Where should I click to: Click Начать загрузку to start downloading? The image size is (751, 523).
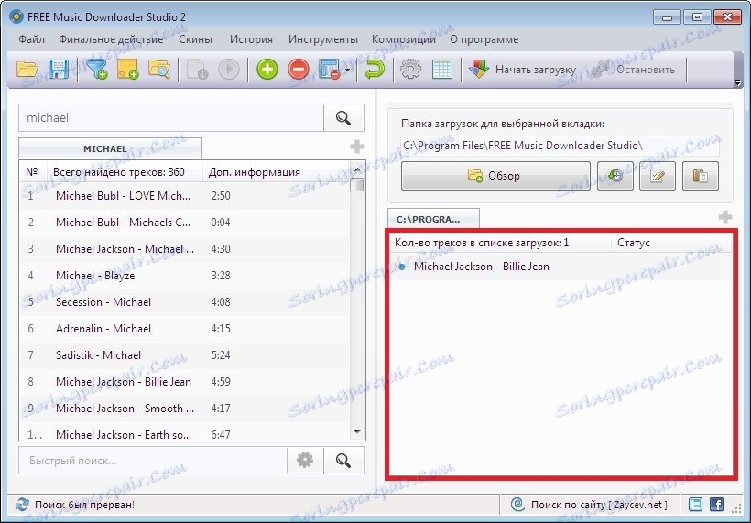[x=523, y=70]
